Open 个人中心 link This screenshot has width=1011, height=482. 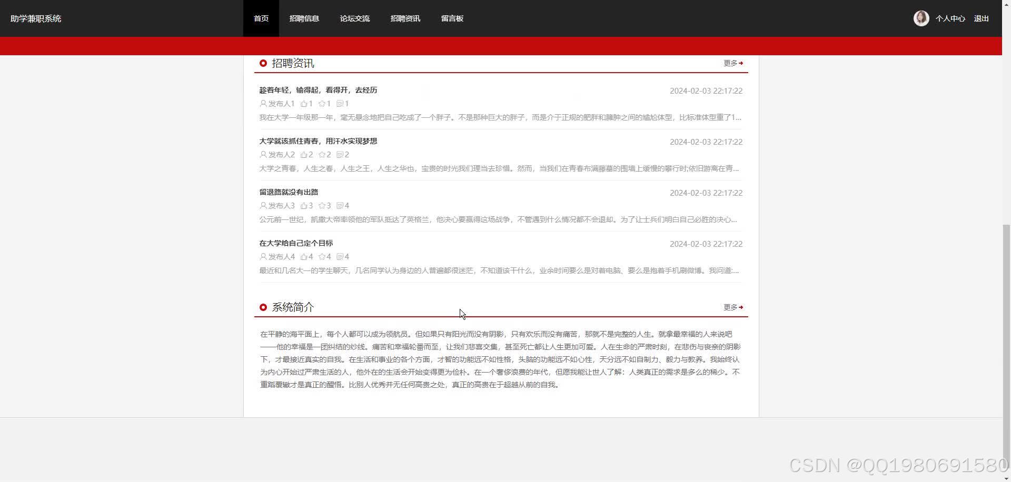[950, 18]
